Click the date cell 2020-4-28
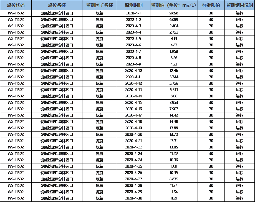The width and height of the screenshot is (255, 202). (133, 185)
